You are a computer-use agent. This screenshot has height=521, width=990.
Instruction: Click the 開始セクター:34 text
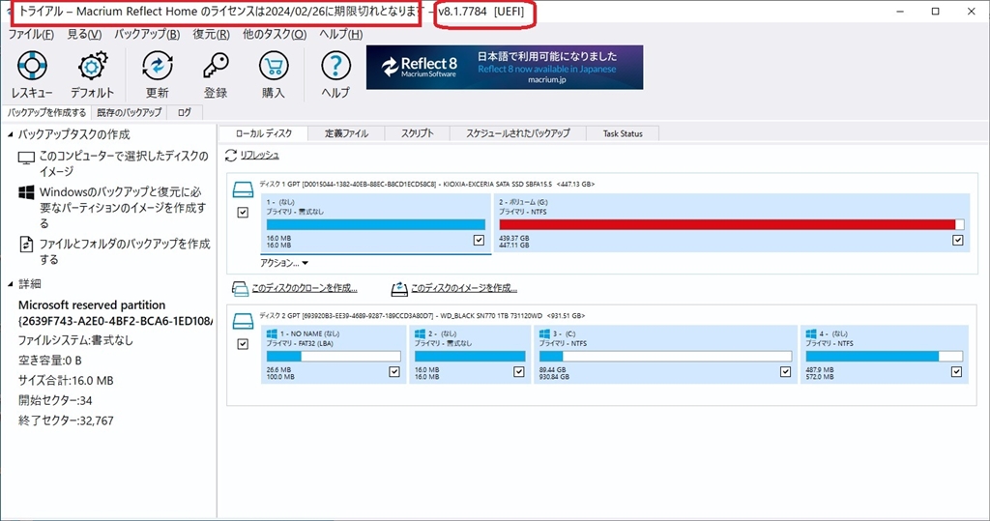point(55,401)
